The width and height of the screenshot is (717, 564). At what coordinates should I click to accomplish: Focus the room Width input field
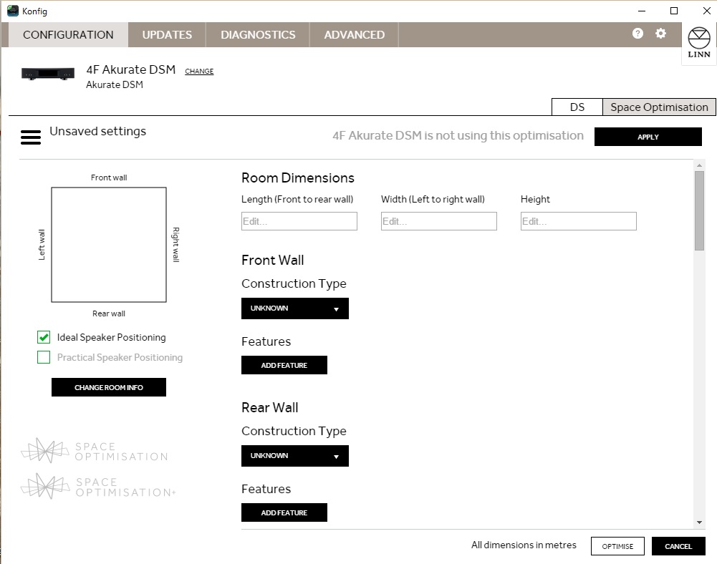click(x=439, y=221)
